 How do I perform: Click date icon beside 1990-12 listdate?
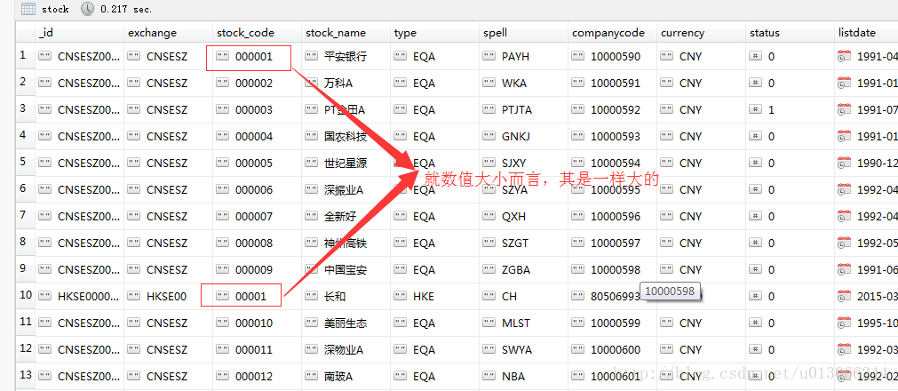pyautogui.click(x=844, y=164)
